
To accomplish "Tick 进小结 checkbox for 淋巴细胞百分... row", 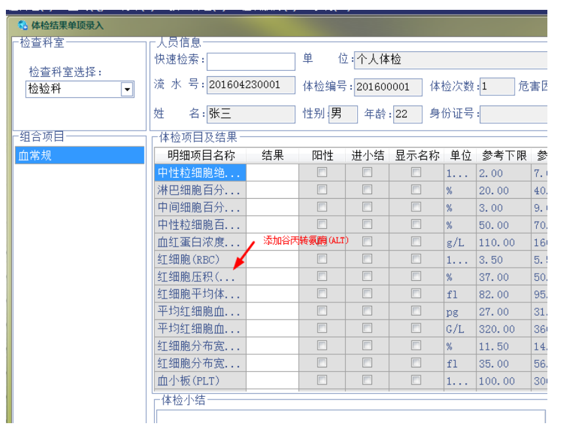I will point(367,190).
